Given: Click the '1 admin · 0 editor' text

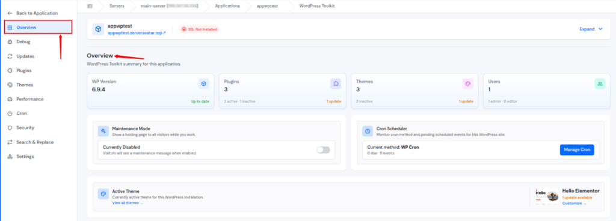Looking at the screenshot, I should (x=503, y=101).
